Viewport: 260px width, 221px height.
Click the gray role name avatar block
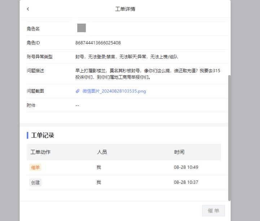pyautogui.click(x=82, y=28)
